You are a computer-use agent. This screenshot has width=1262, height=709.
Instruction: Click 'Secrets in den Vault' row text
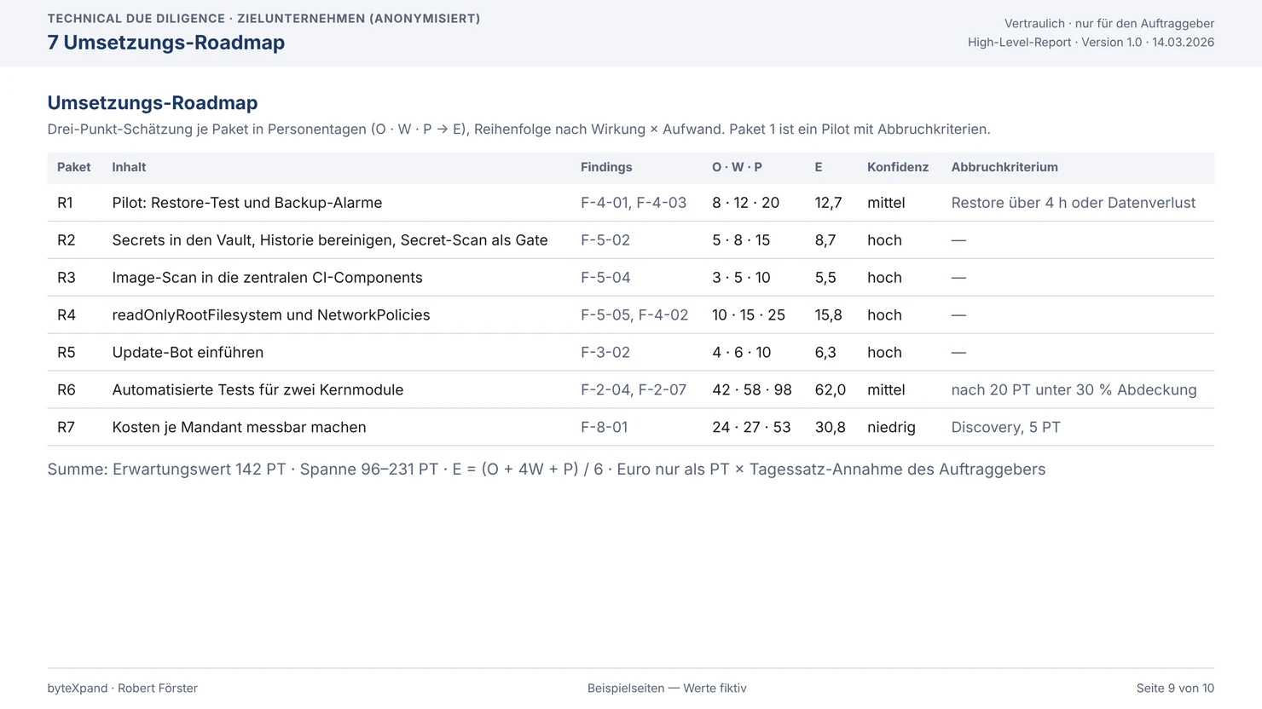pyautogui.click(x=330, y=240)
